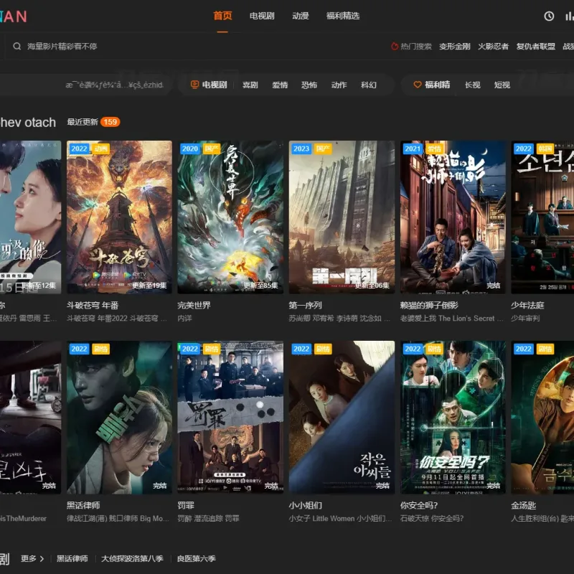Open 完美世界 poster thumbnail

[230, 217]
